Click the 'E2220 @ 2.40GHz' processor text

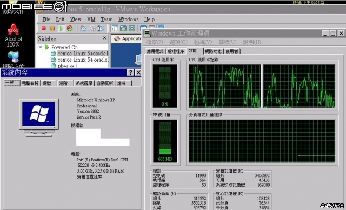94,165
